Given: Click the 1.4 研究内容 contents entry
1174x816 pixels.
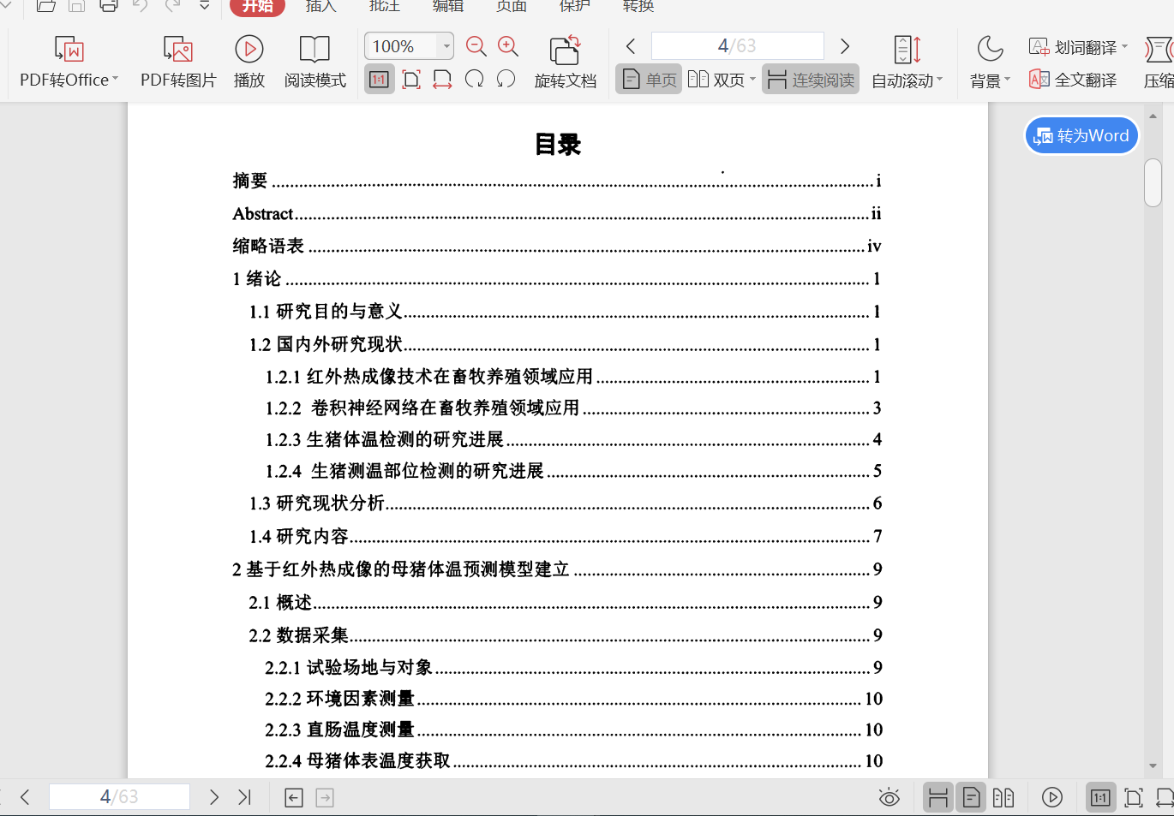Looking at the screenshot, I should tap(566, 536).
